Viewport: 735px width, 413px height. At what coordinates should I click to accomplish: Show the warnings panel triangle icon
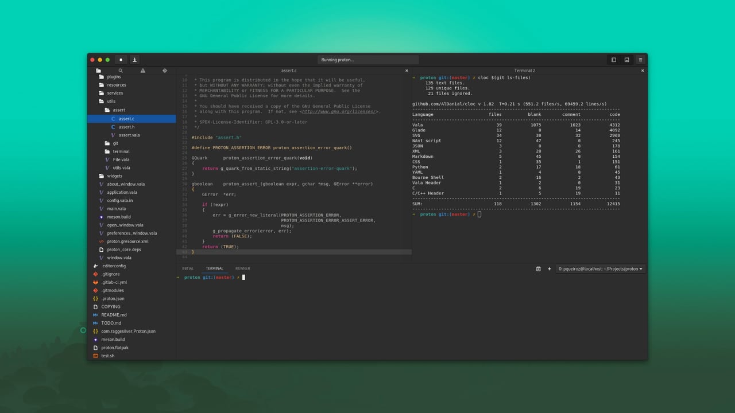[x=142, y=71]
